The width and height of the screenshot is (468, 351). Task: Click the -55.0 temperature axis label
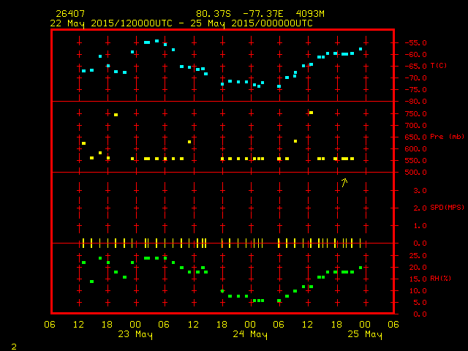[x=416, y=42]
